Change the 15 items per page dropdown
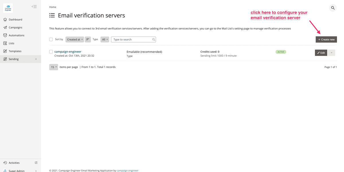This screenshot has height=172, width=344. coord(54,67)
